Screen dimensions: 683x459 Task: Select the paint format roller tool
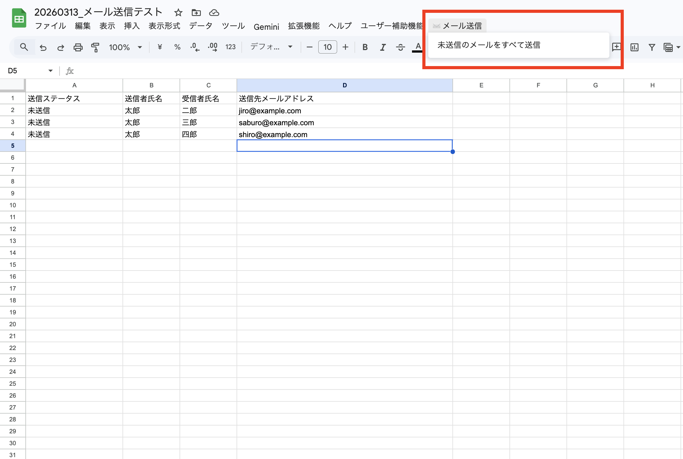tap(95, 47)
